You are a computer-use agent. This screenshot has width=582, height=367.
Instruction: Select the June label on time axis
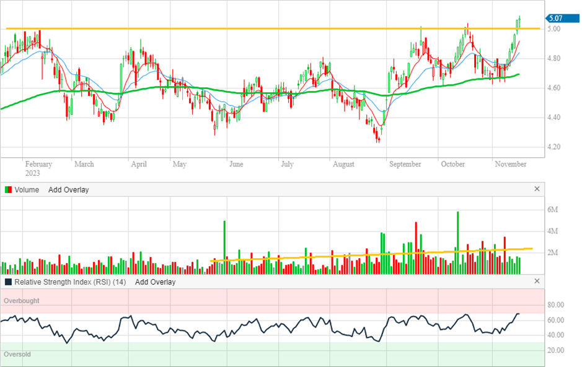pyautogui.click(x=236, y=164)
